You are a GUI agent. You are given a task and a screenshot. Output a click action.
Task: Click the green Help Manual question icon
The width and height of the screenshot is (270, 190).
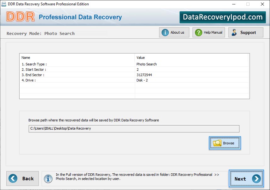click(x=198, y=32)
